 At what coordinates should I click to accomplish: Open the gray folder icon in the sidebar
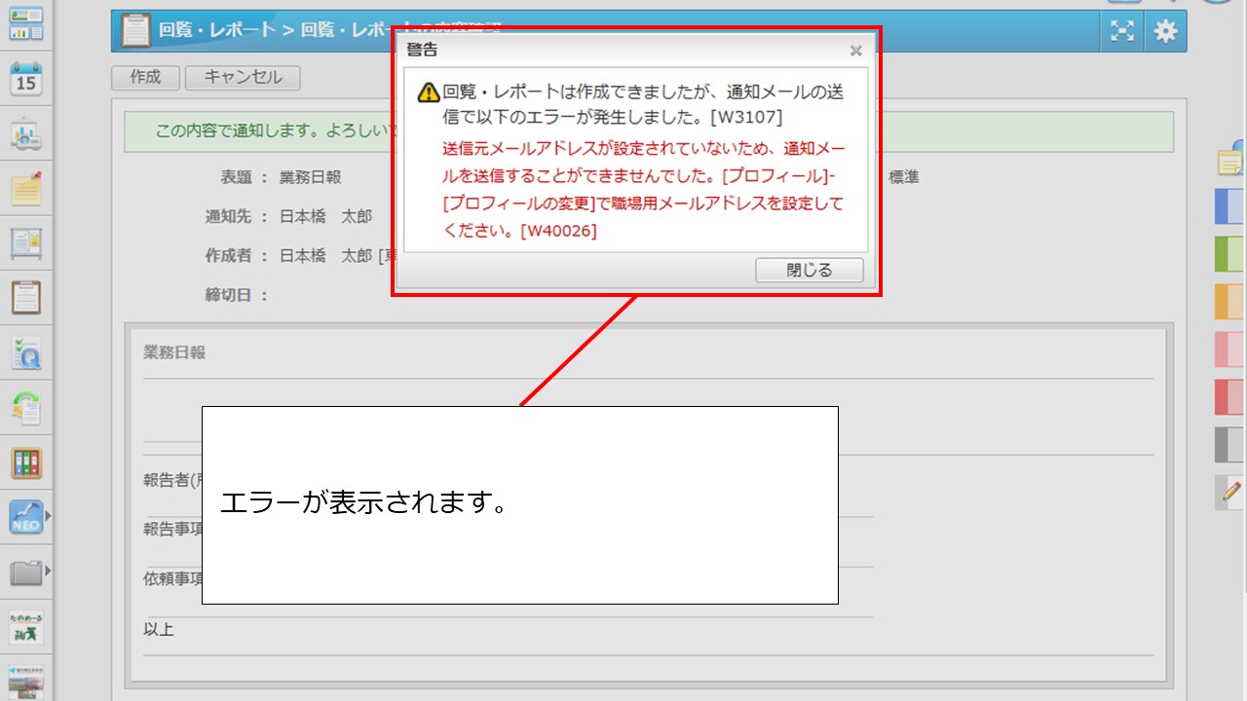(26, 572)
